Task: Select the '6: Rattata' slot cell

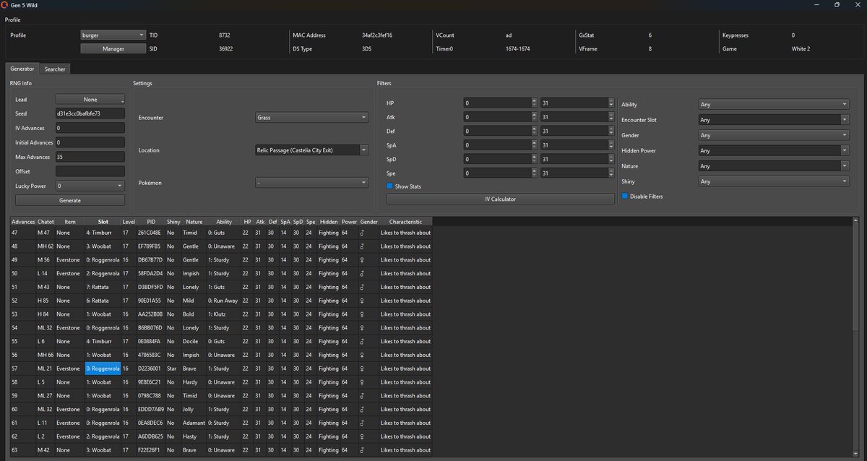Action: click(103, 301)
